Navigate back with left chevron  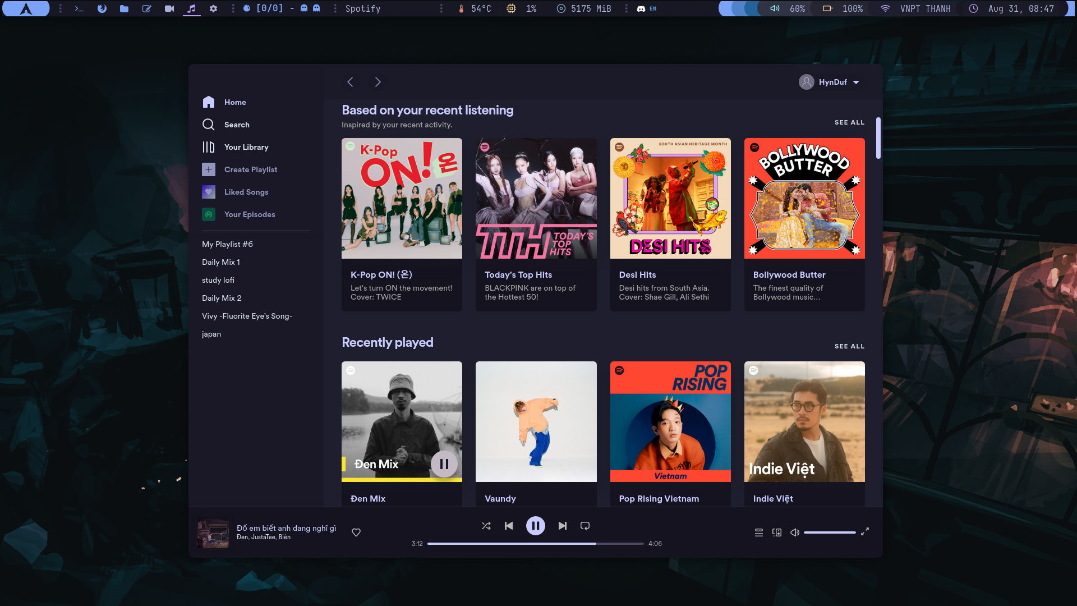tap(350, 82)
